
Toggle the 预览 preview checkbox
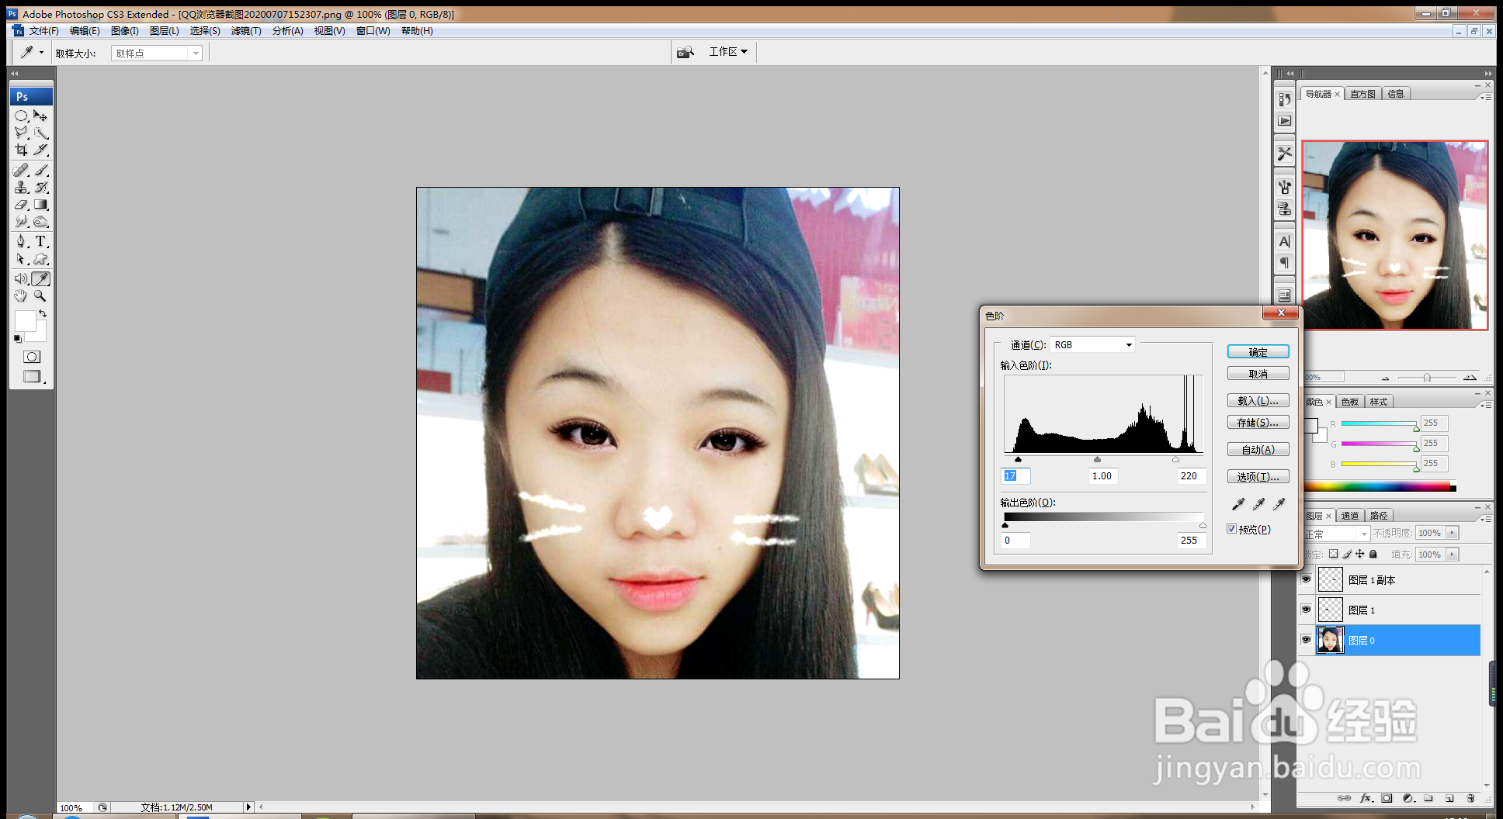pos(1231,529)
